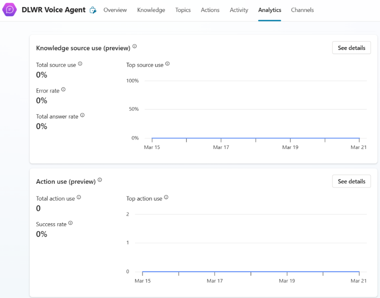Click the Mar 17 point on Top source use chart
Image resolution: width=380 pixels, height=298 pixels.
pos(221,138)
